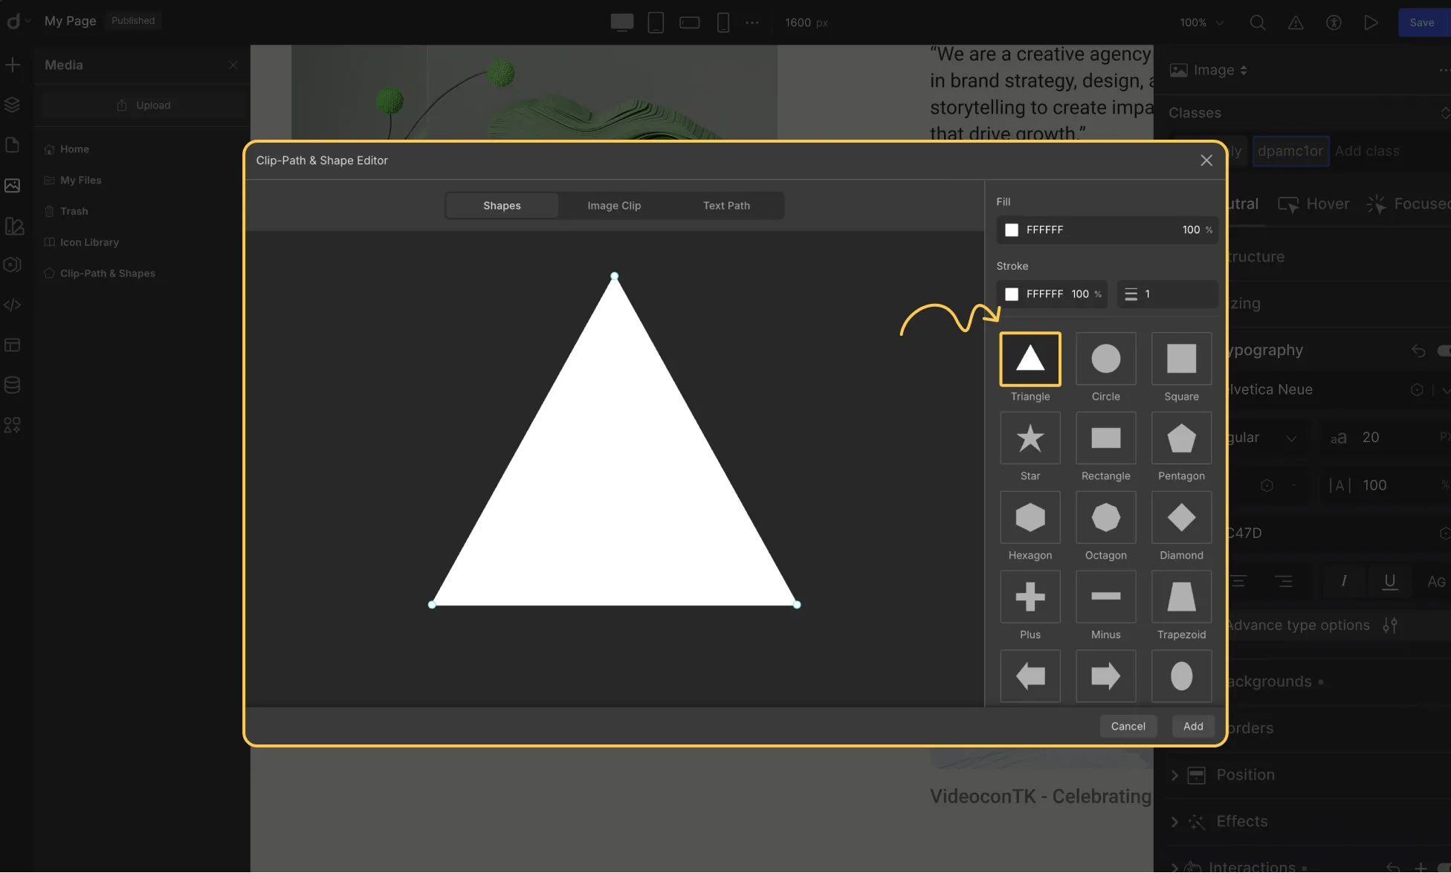1451x873 pixels.
Task: Select the Circle shape
Action: coord(1105,359)
